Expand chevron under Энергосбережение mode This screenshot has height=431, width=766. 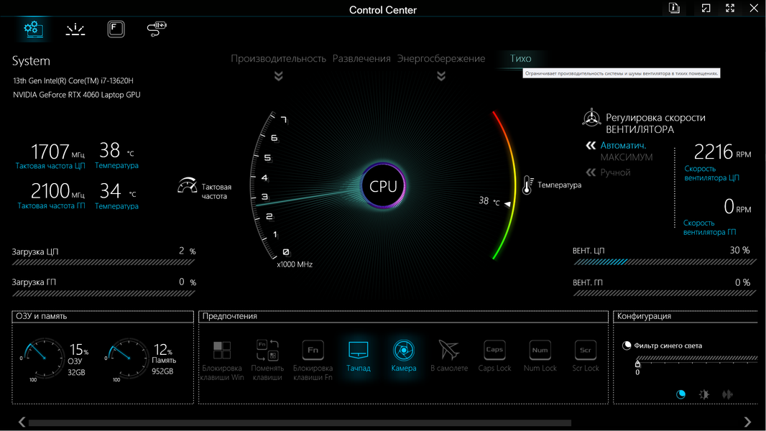coord(441,76)
